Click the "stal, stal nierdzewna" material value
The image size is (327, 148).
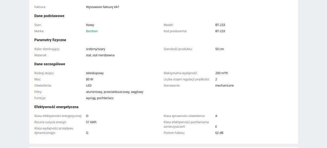[100, 55]
